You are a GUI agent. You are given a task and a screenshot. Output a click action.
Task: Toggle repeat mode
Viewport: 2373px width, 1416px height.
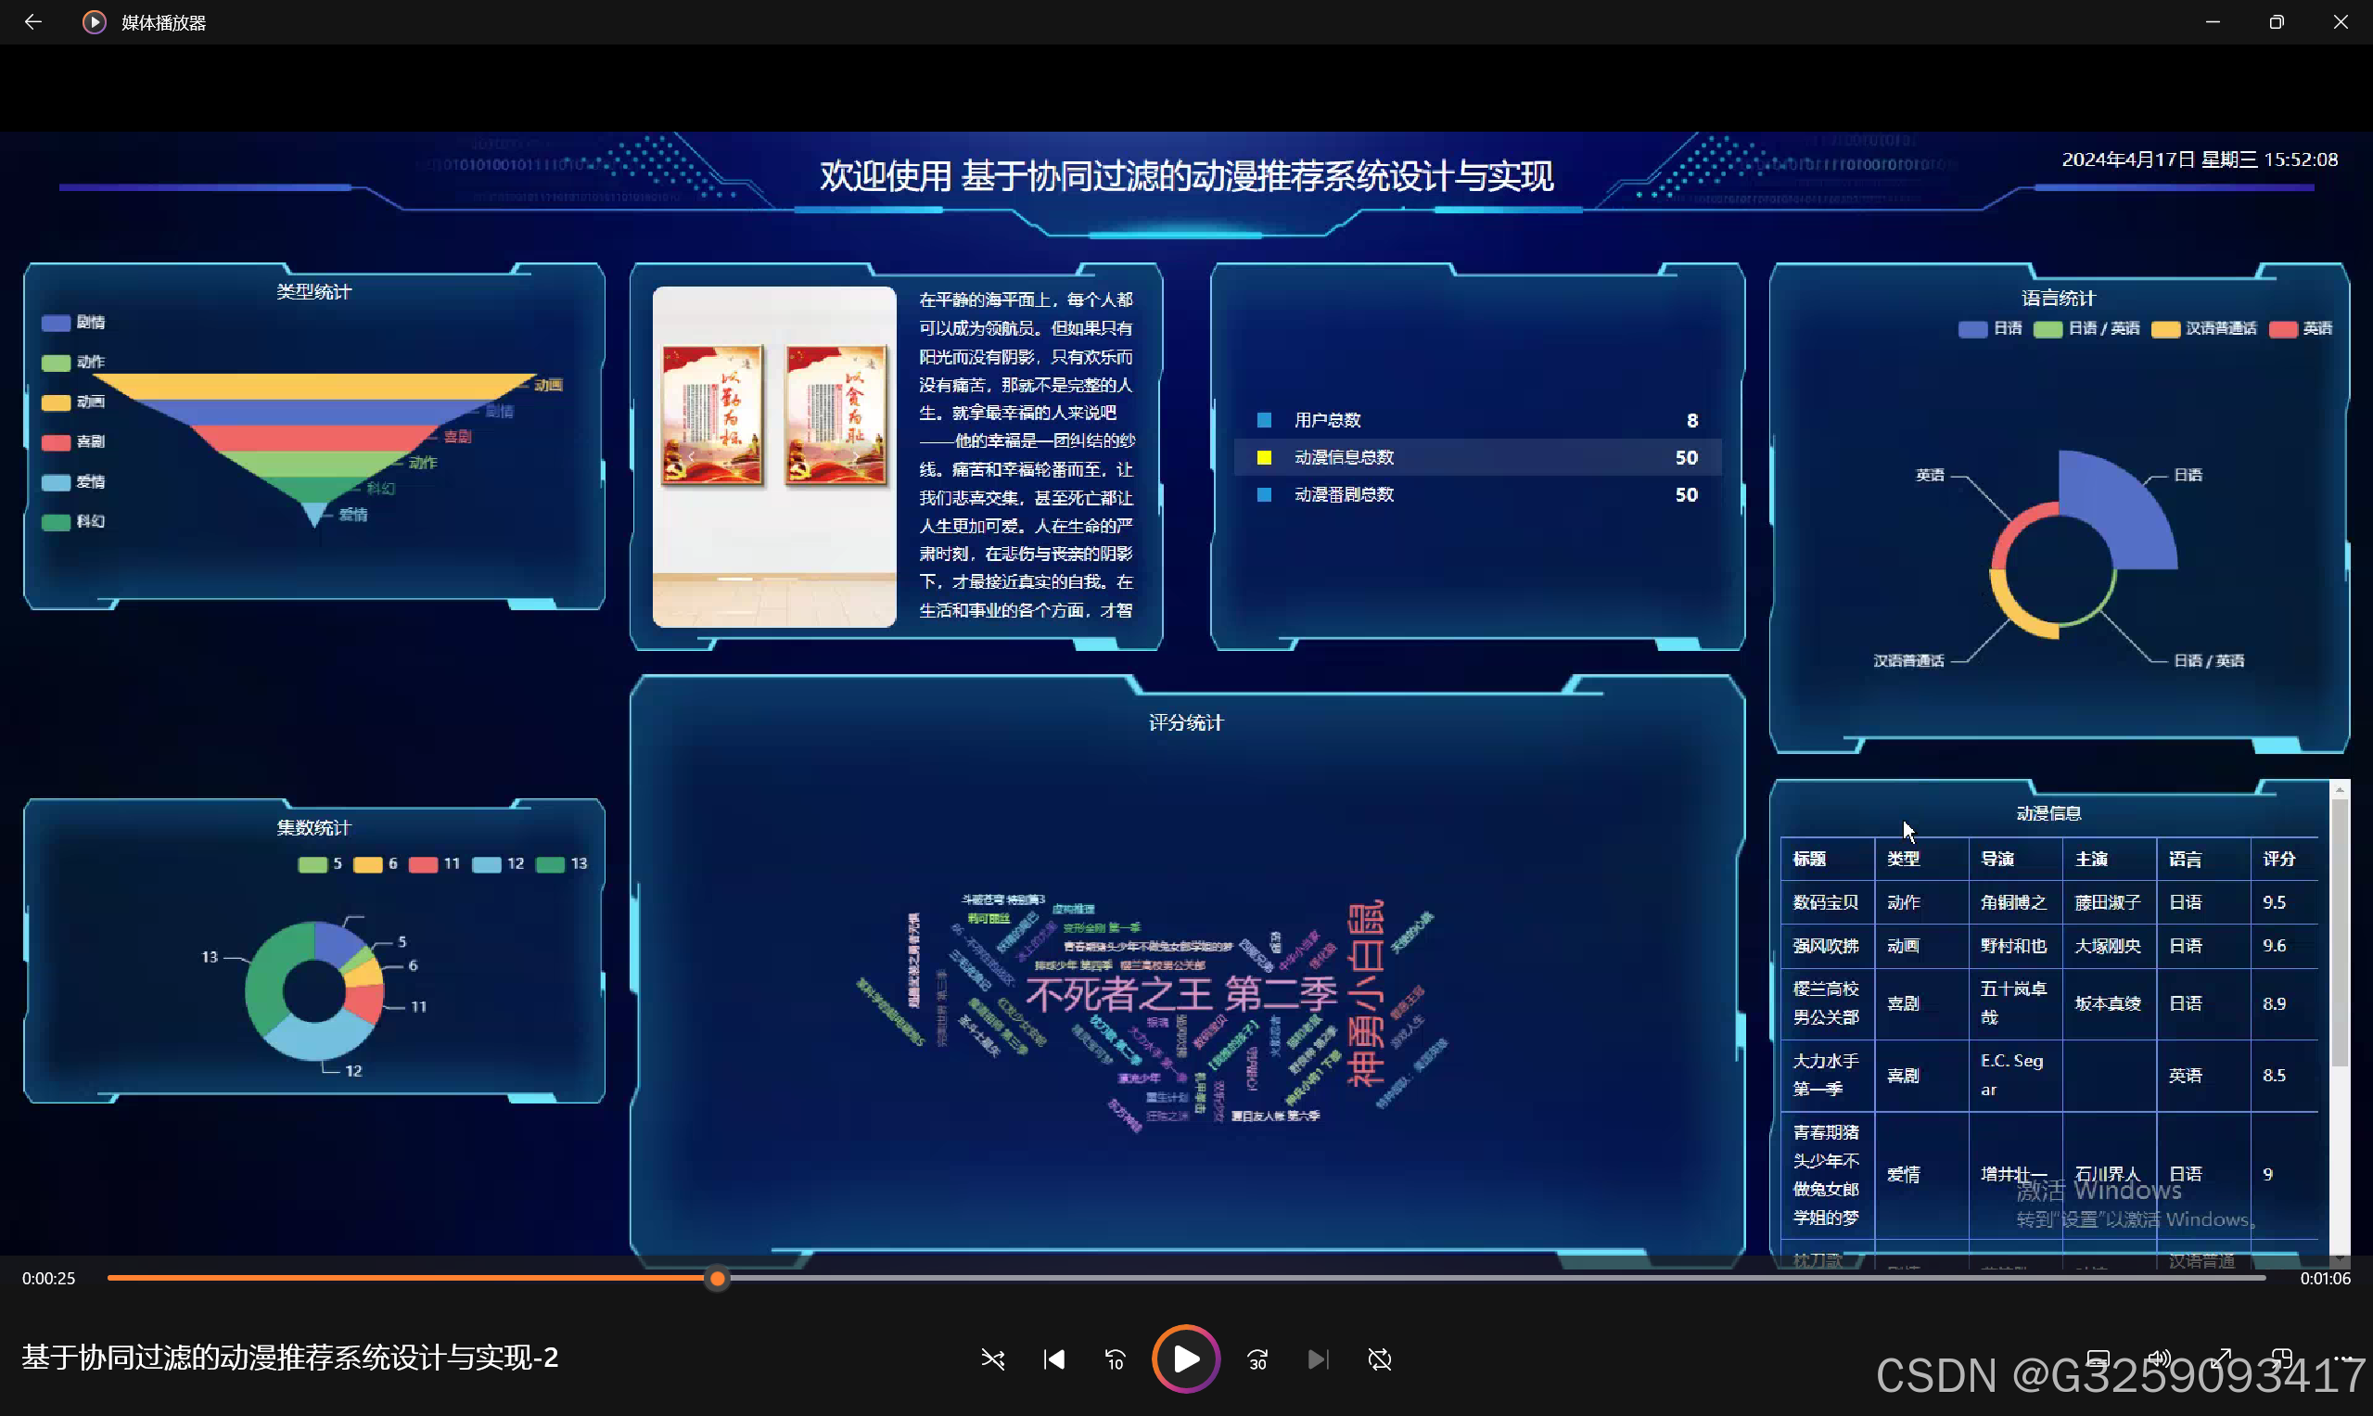pos(1380,1359)
